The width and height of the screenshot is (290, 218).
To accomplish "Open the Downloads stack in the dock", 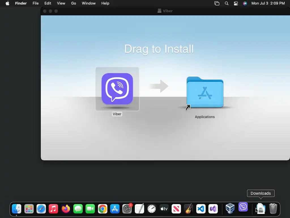I will coord(261,209).
